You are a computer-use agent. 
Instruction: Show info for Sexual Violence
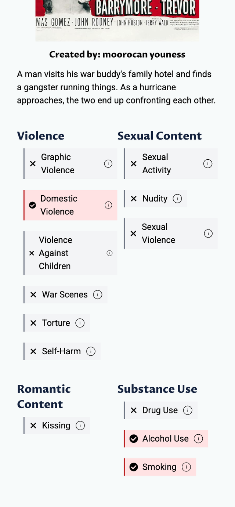click(208, 233)
